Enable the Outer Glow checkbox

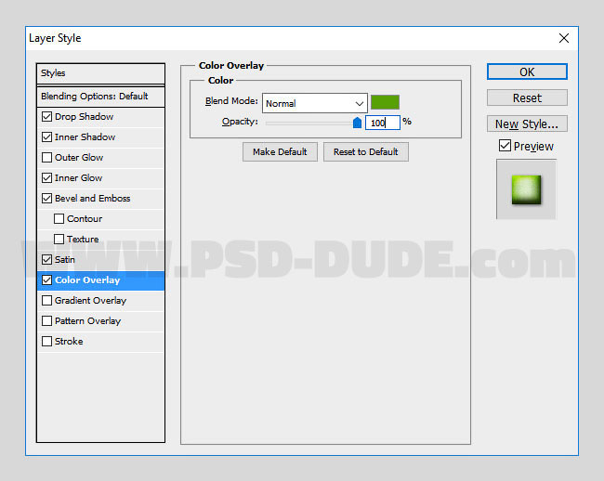point(46,157)
